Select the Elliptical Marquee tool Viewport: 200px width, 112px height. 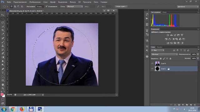tap(3, 19)
